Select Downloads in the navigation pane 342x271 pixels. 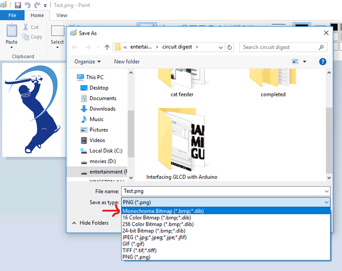(x=98, y=108)
